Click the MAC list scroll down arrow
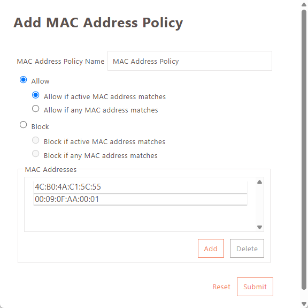This screenshot has height=308, width=308. 259,227
